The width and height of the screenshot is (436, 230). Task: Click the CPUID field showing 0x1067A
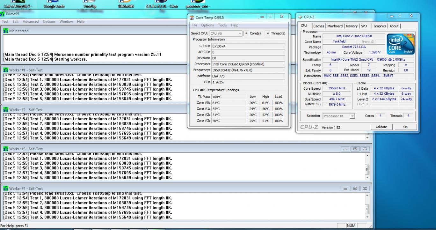248,46
